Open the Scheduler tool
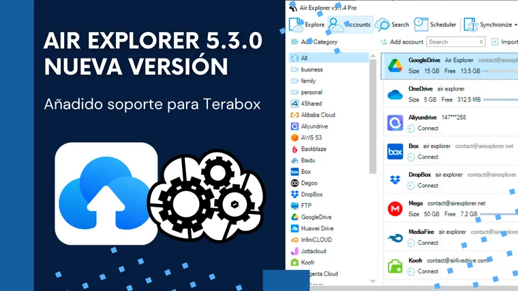This screenshot has width=518, height=291. click(x=435, y=24)
